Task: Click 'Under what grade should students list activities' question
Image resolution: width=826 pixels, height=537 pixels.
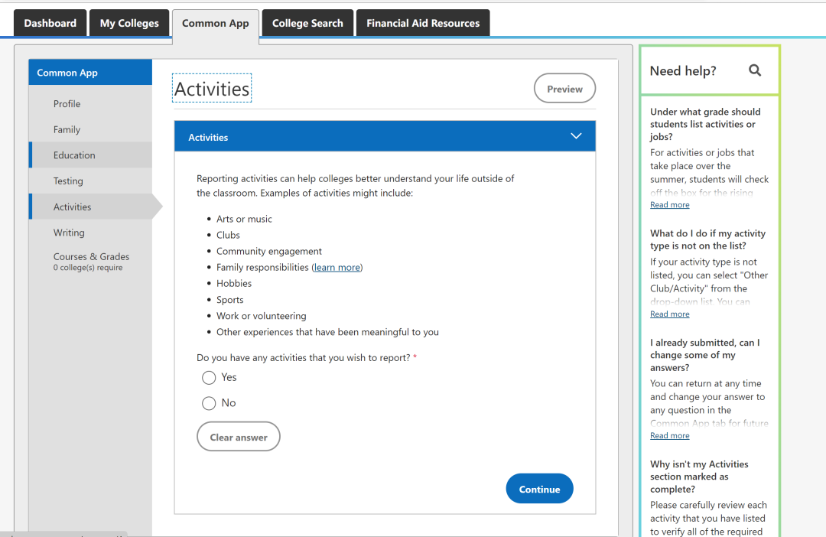Action: (705, 125)
